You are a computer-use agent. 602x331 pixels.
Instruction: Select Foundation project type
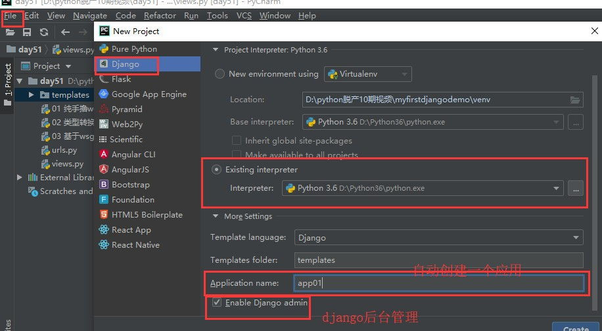pyautogui.click(x=147, y=200)
